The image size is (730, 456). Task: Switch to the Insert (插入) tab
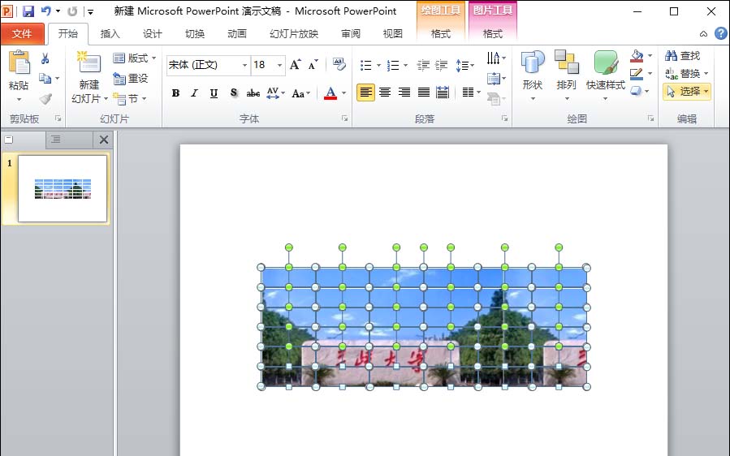coord(110,33)
